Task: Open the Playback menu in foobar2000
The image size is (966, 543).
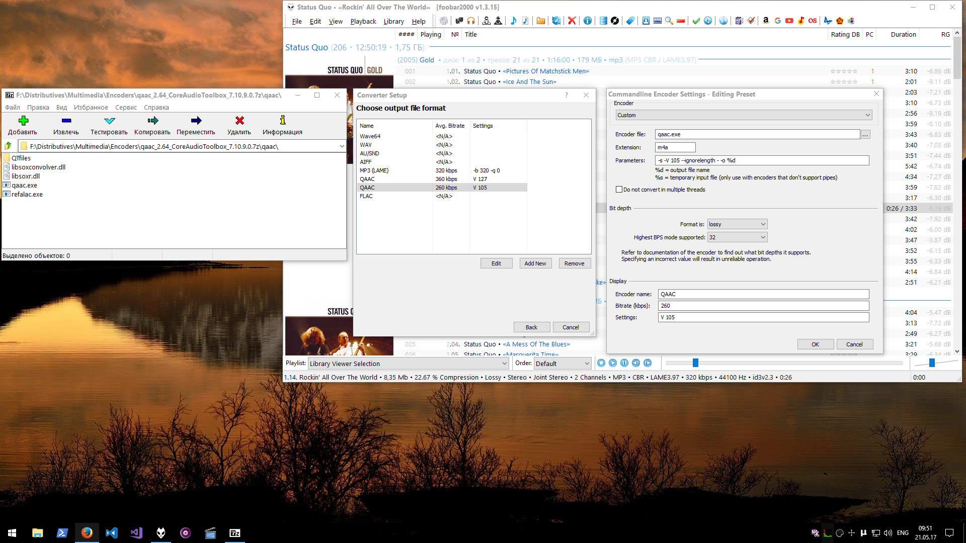Action: tap(363, 21)
